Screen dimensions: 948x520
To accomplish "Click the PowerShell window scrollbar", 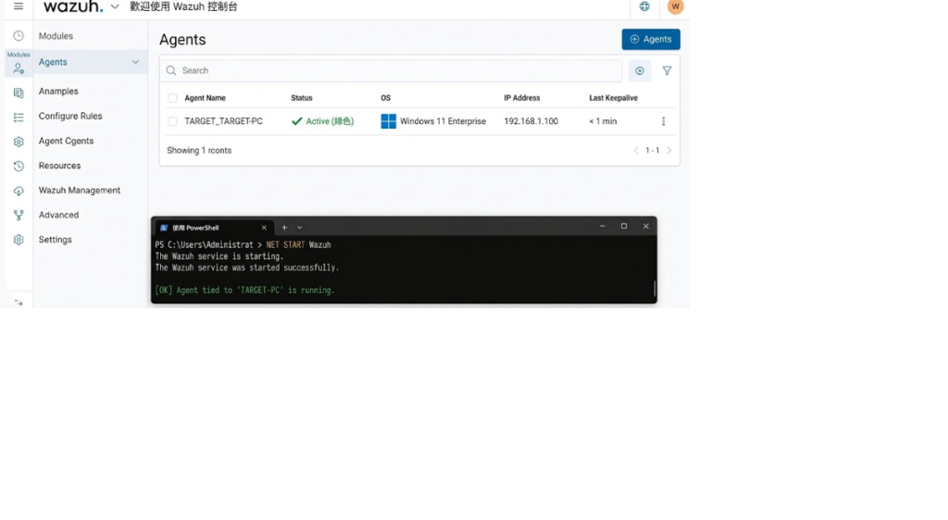I will 655,288.
